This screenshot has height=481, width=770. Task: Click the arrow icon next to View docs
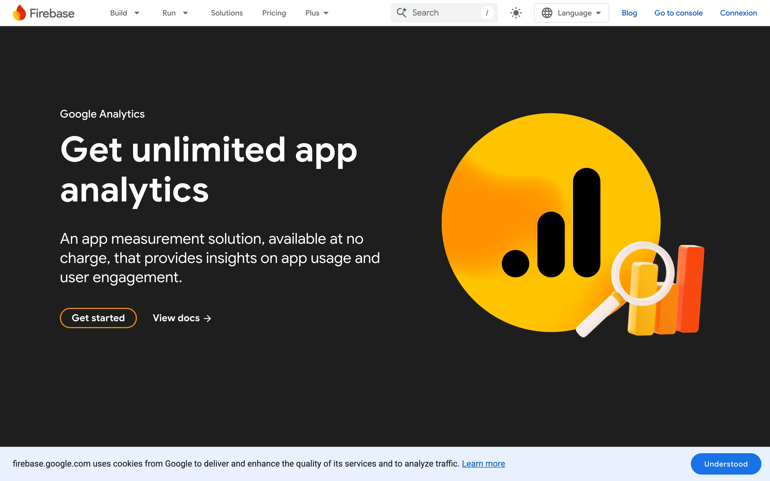click(x=207, y=319)
